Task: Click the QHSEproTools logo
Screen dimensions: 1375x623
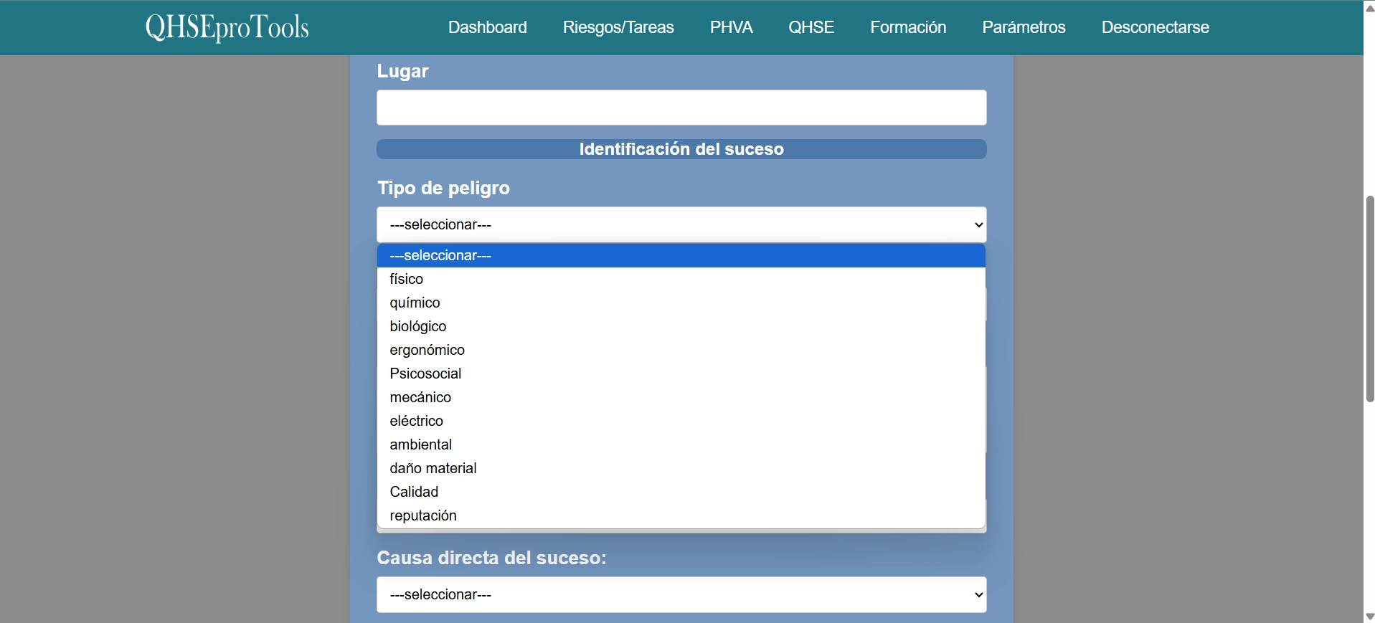Action: tap(227, 27)
